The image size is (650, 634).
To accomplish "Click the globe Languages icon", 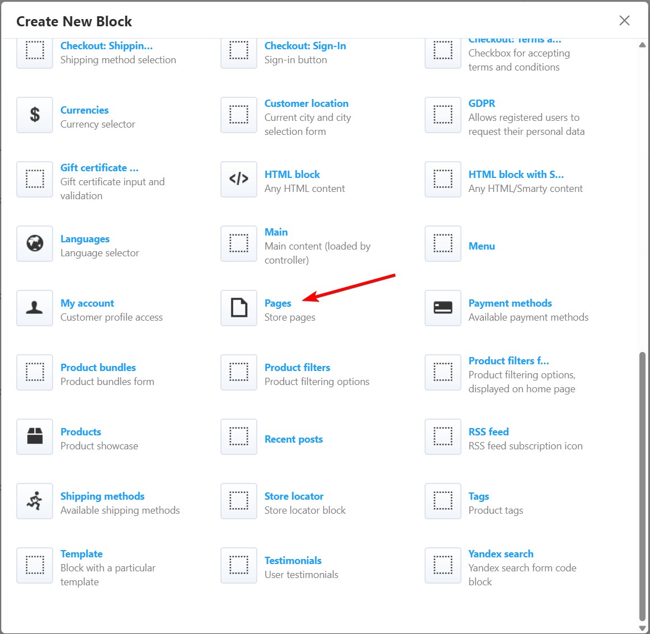I will click(x=35, y=243).
